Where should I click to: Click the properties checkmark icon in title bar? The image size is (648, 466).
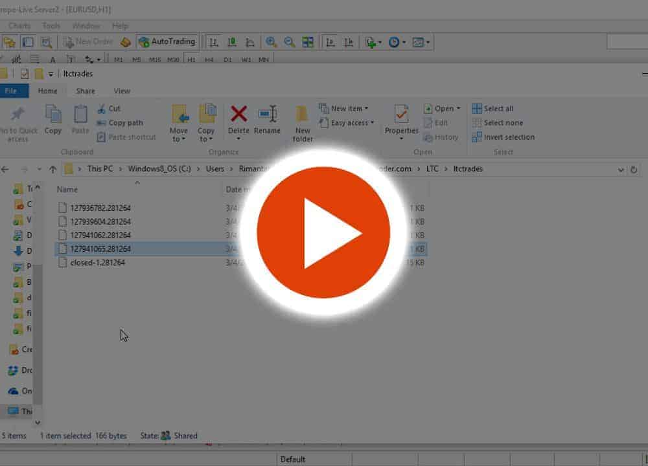pyautogui.click(x=25, y=74)
